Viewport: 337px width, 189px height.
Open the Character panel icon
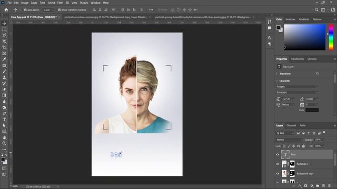[270, 37]
